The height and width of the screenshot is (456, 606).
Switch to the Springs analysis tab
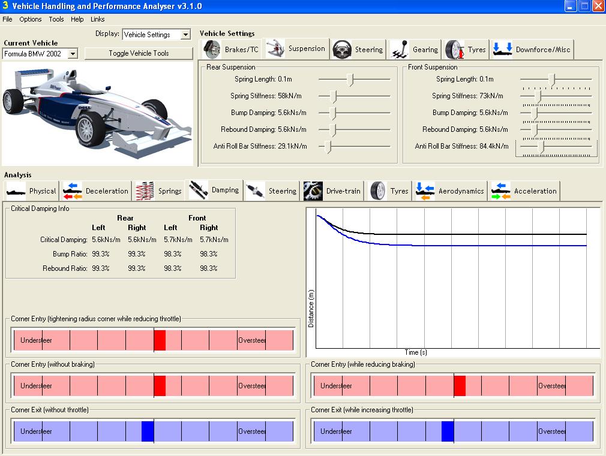click(x=158, y=191)
